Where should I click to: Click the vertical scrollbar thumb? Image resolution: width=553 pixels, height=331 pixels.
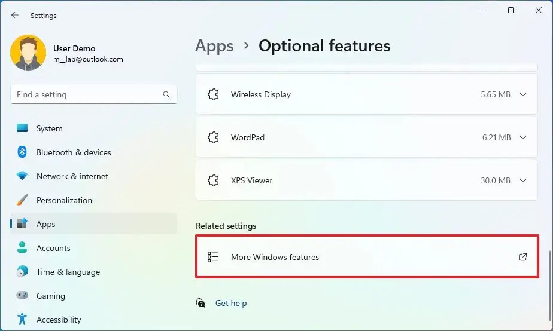(x=549, y=286)
